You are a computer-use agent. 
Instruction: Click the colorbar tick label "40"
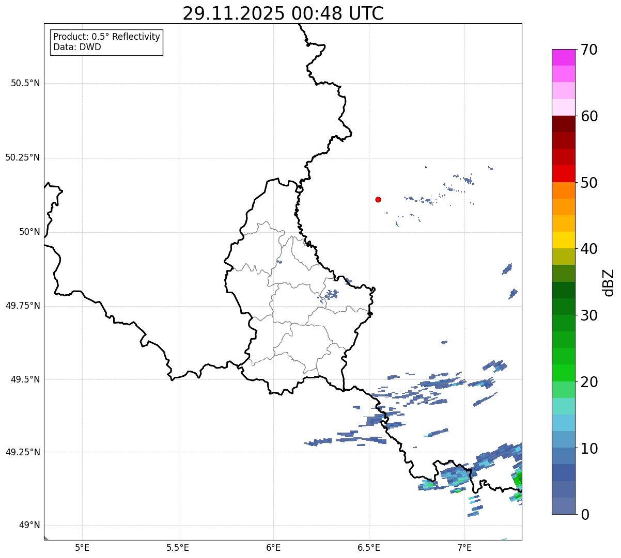[589, 249]
